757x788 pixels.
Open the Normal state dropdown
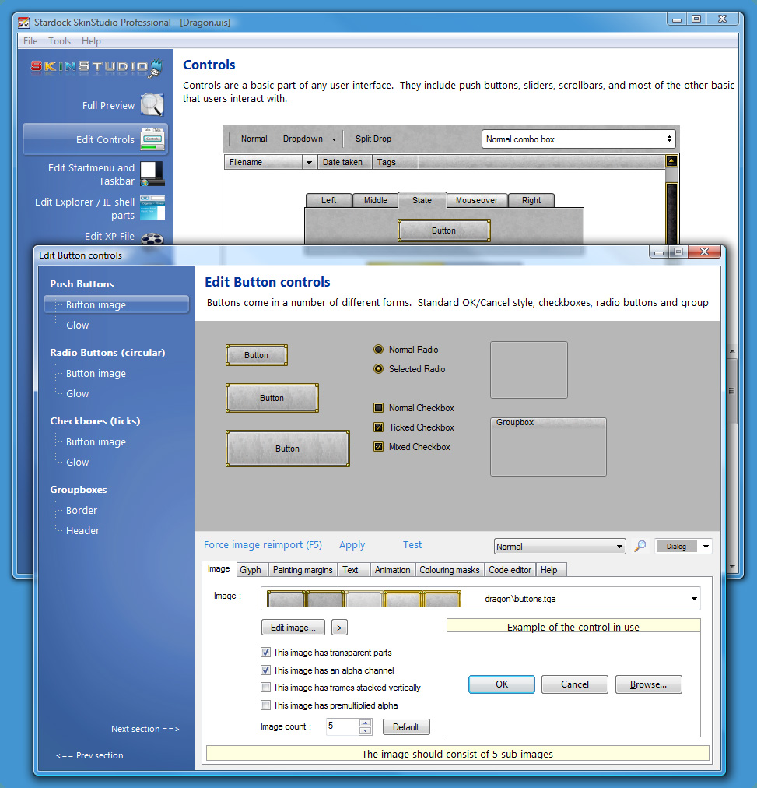coord(559,547)
